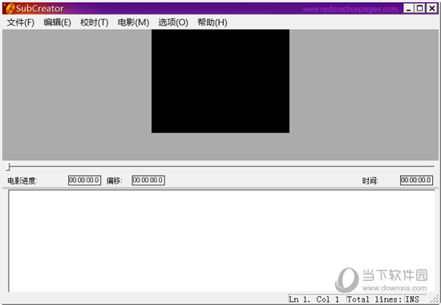Click the black video preview window
The width and height of the screenshot is (441, 305).
pos(220,81)
